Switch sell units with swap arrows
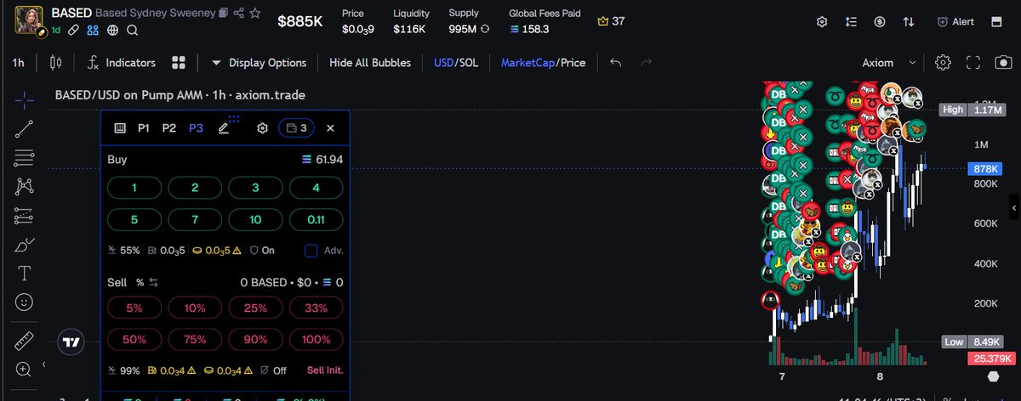The height and width of the screenshot is (401, 1021). (153, 282)
